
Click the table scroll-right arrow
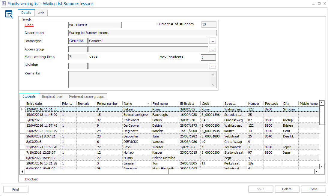click(316, 172)
